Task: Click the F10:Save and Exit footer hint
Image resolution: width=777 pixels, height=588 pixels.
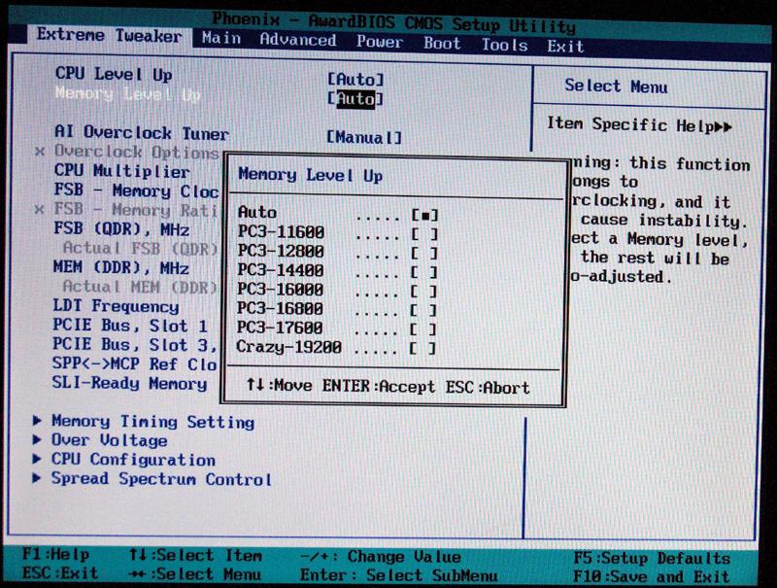Action: pos(651,576)
